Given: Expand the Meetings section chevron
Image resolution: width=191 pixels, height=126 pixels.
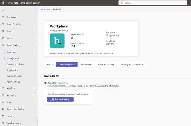Looking at the screenshot, I should coord(34,88).
